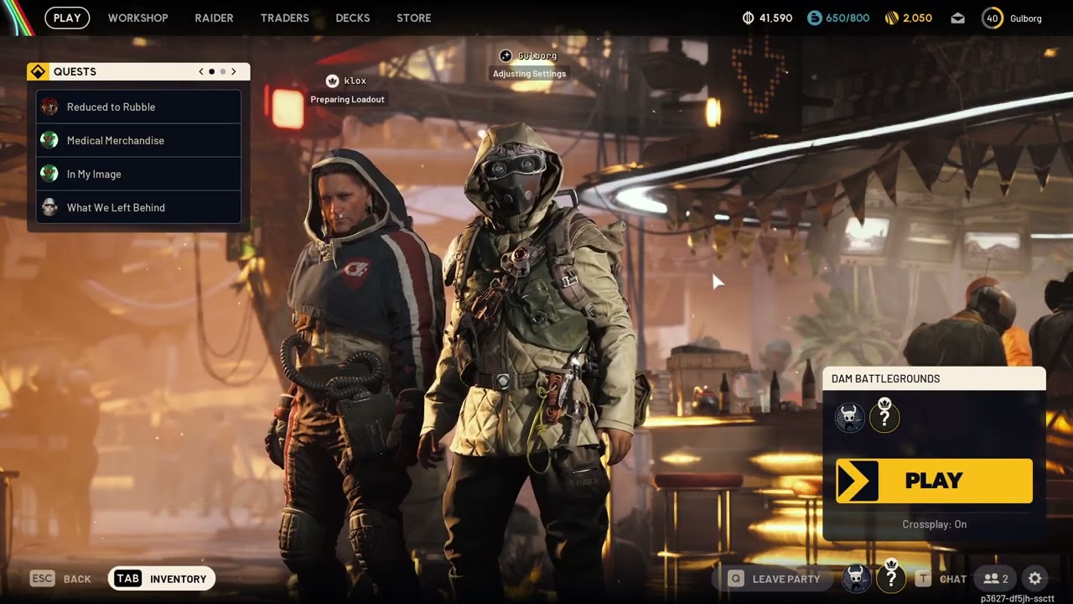This screenshot has height=604, width=1073.
Task: Click the Dam Battlegrounds map title
Action: point(886,378)
